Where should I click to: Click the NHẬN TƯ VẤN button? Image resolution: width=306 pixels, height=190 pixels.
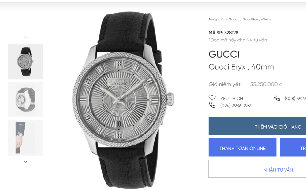click(278, 170)
